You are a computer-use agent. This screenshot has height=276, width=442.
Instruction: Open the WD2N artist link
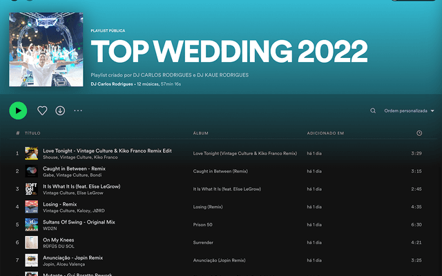point(50,228)
